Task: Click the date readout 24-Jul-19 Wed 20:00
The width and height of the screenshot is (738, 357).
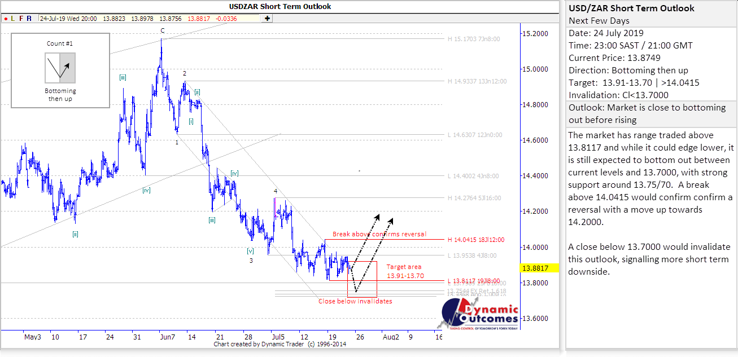Action: pos(67,19)
